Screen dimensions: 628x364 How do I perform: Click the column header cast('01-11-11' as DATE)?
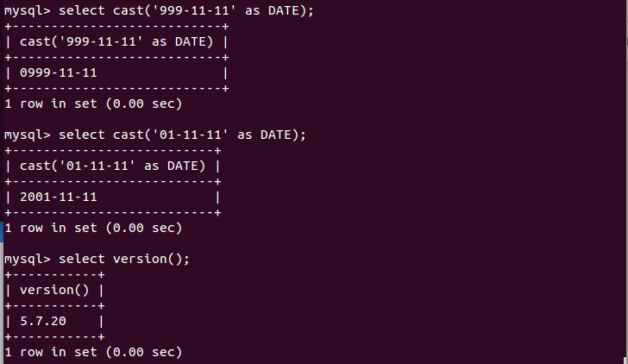[112, 166]
